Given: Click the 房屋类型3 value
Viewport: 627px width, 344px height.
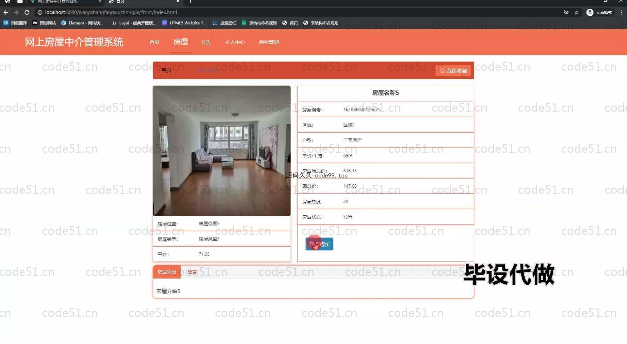Looking at the screenshot, I should pyautogui.click(x=209, y=239).
